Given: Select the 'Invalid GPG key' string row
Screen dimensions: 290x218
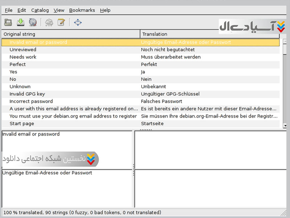Looking at the screenshot, I should [27, 94].
